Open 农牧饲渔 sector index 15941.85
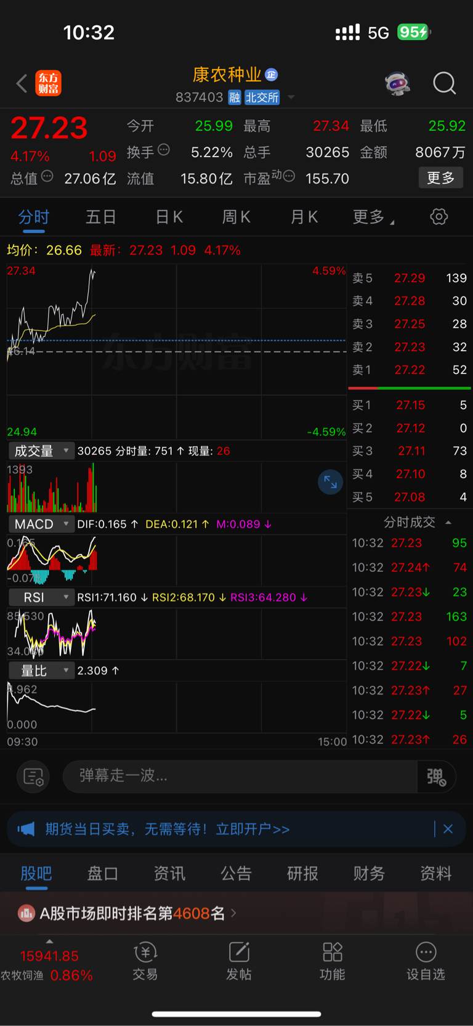This screenshot has height=1026, width=473. pos(47,966)
